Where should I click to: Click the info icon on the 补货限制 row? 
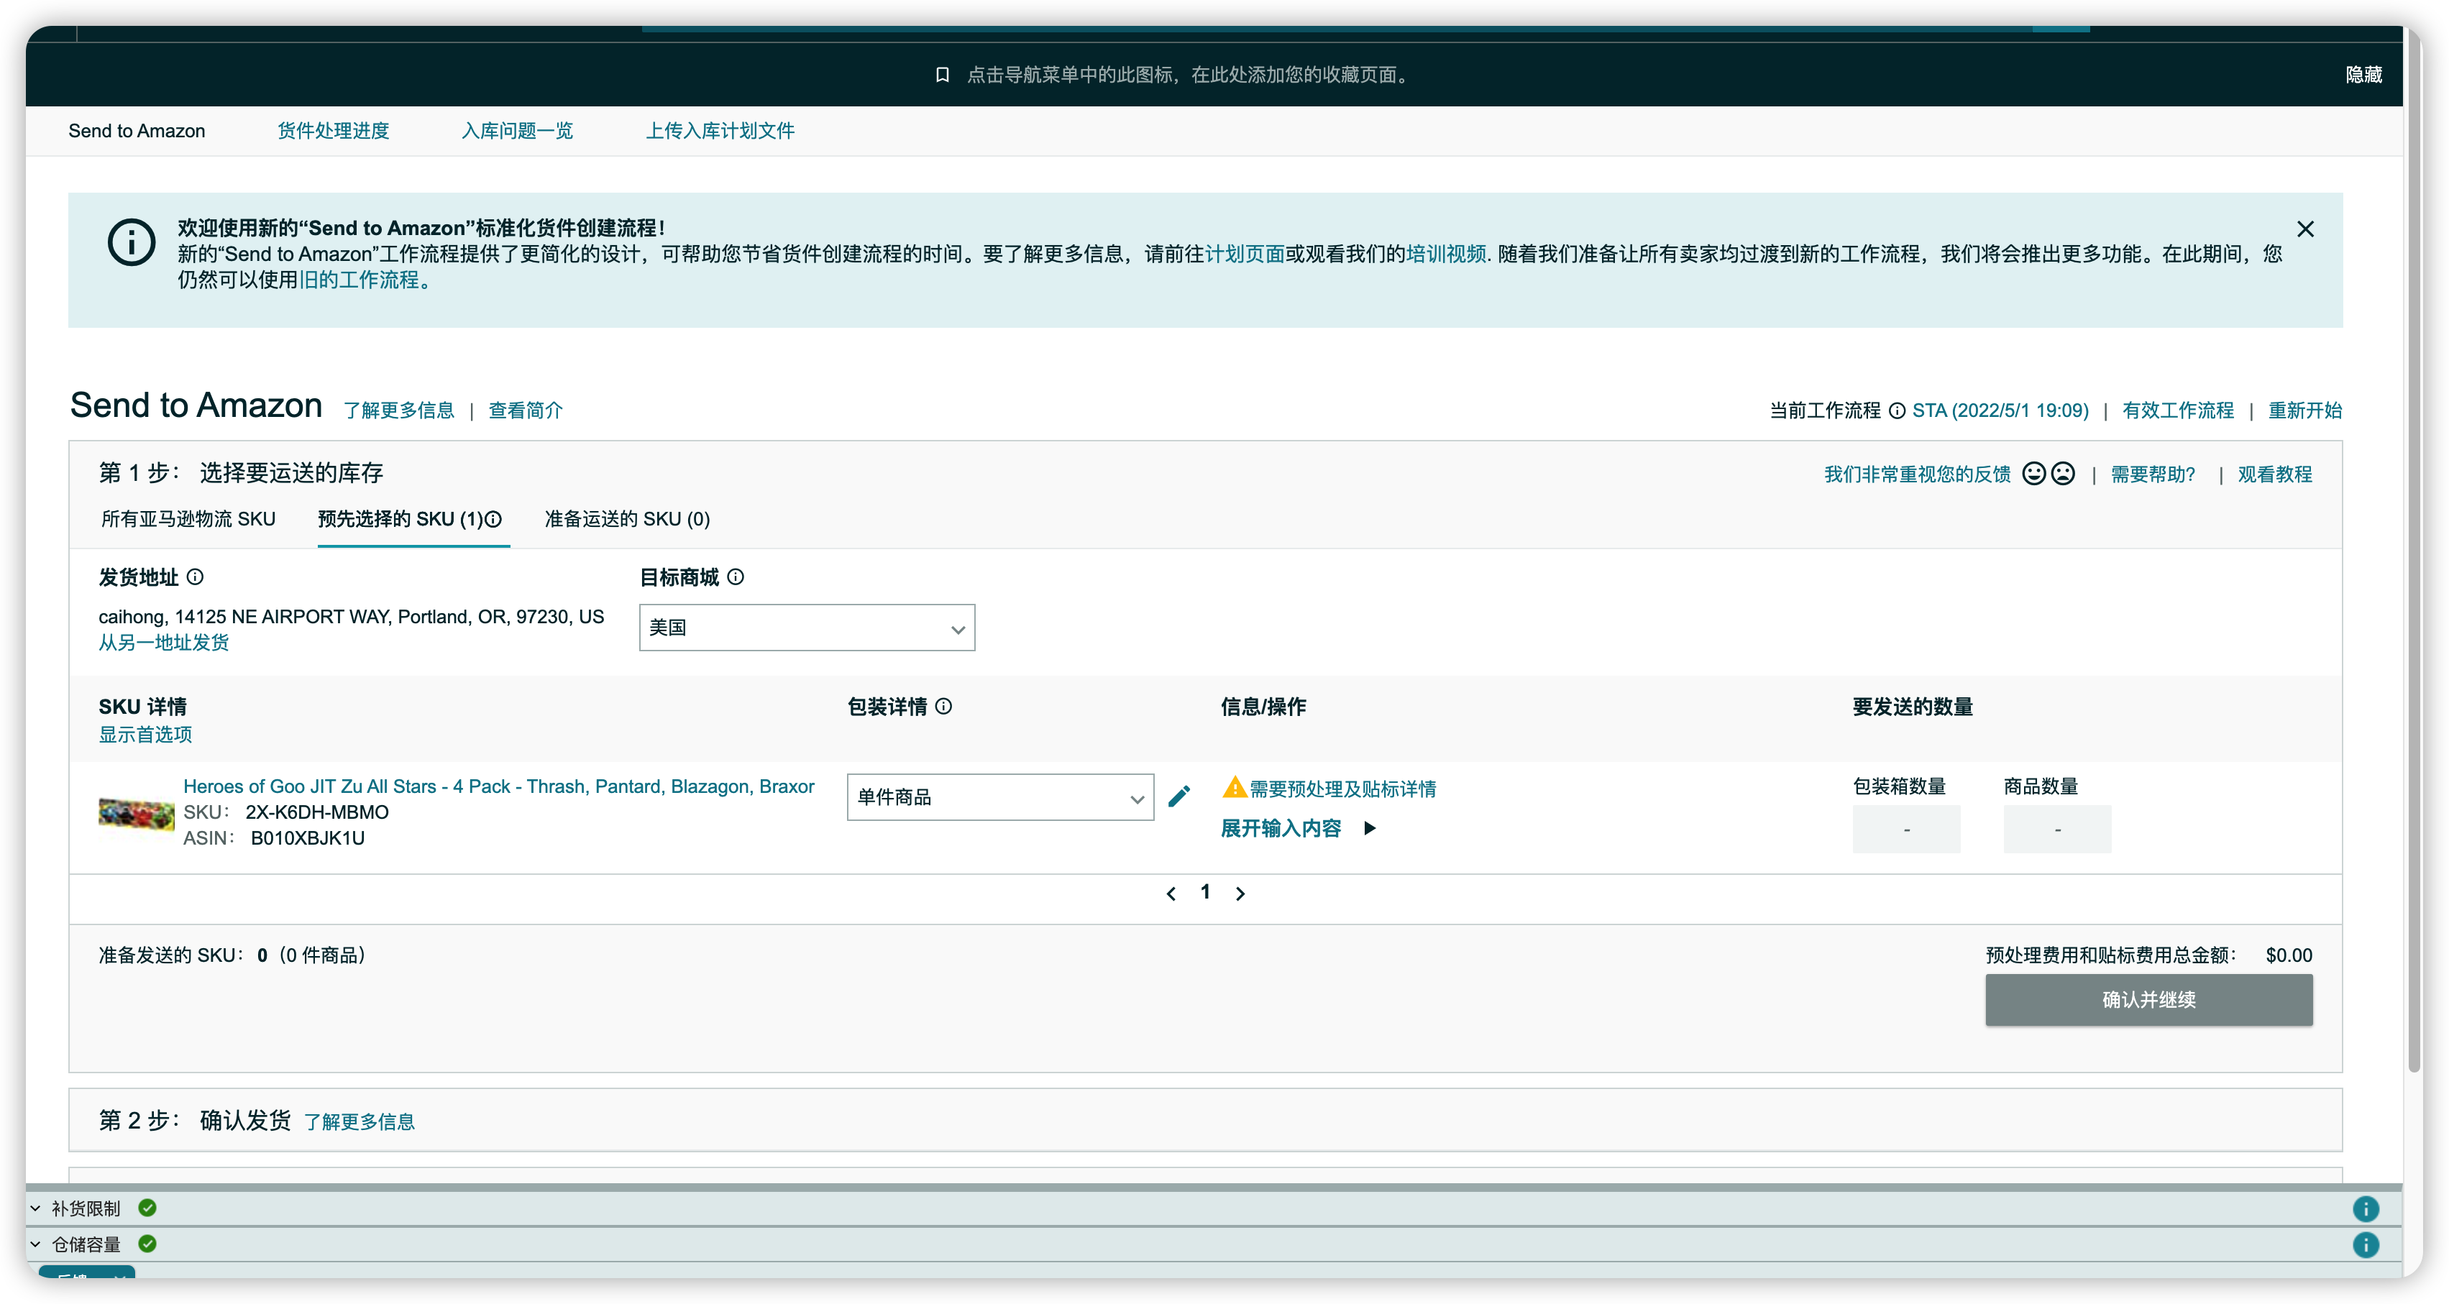[2366, 1209]
